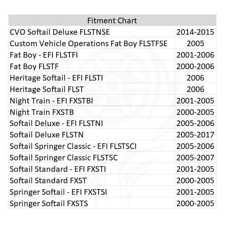Select the Springer Softail FXSTS model cell
Viewport: 225px width, 225px height.
(49, 203)
